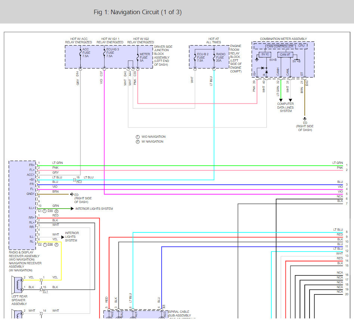The image size is (354, 324).
Task: Click COMPUTER DATA LINES SYSTEM text
Action: pos(286,108)
